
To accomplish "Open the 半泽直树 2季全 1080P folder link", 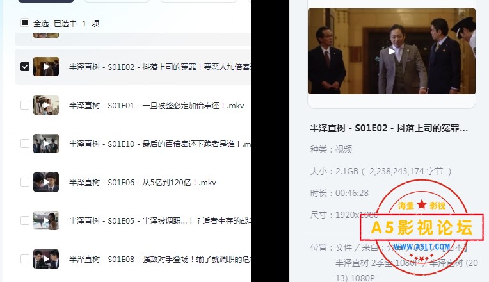I will pos(378,263).
